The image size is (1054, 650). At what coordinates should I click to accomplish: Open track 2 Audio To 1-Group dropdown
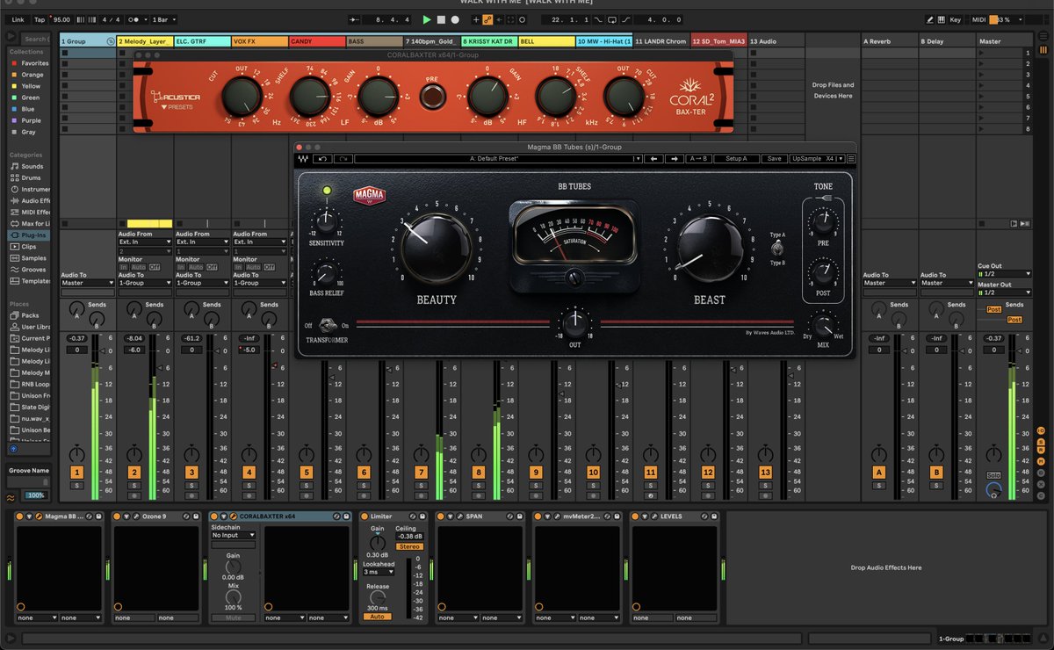pyautogui.click(x=143, y=283)
